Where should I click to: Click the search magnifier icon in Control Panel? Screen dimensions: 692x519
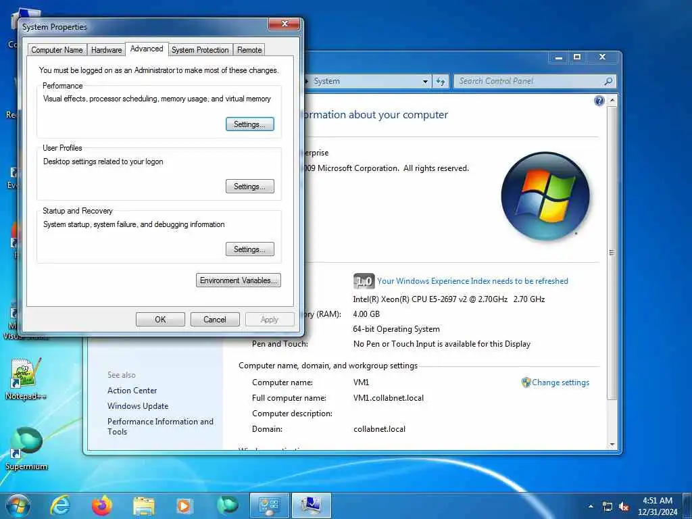pos(608,81)
